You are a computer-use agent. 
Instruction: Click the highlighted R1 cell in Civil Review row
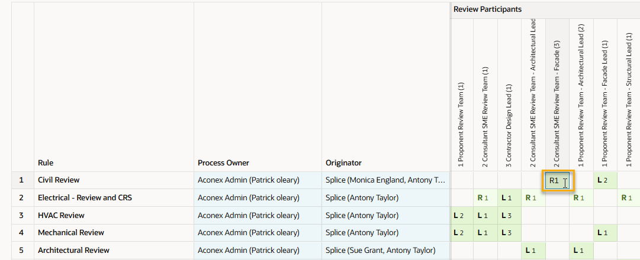[x=557, y=181]
